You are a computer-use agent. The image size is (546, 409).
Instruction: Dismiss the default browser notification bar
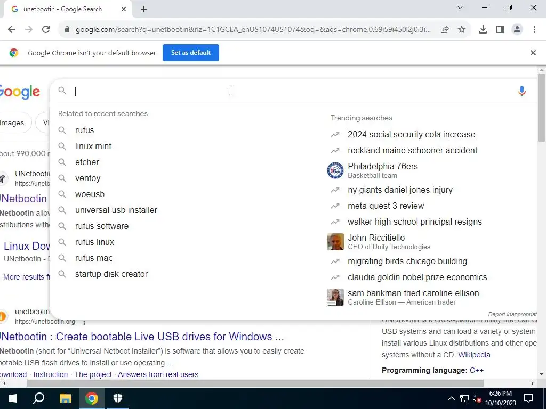(x=533, y=53)
